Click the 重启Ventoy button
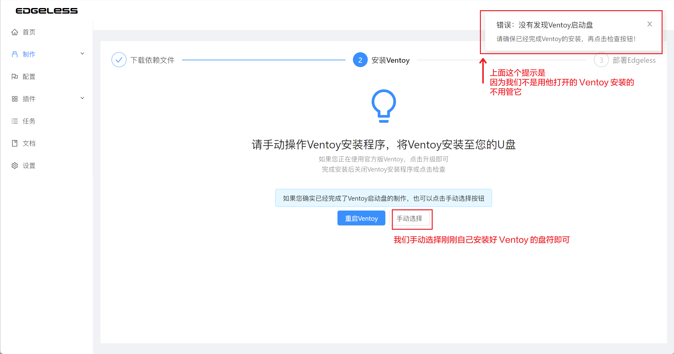Image resolution: width=674 pixels, height=354 pixels. coord(361,218)
